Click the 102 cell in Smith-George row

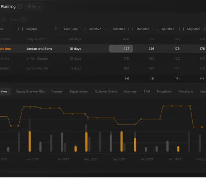(x=151, y=59)
